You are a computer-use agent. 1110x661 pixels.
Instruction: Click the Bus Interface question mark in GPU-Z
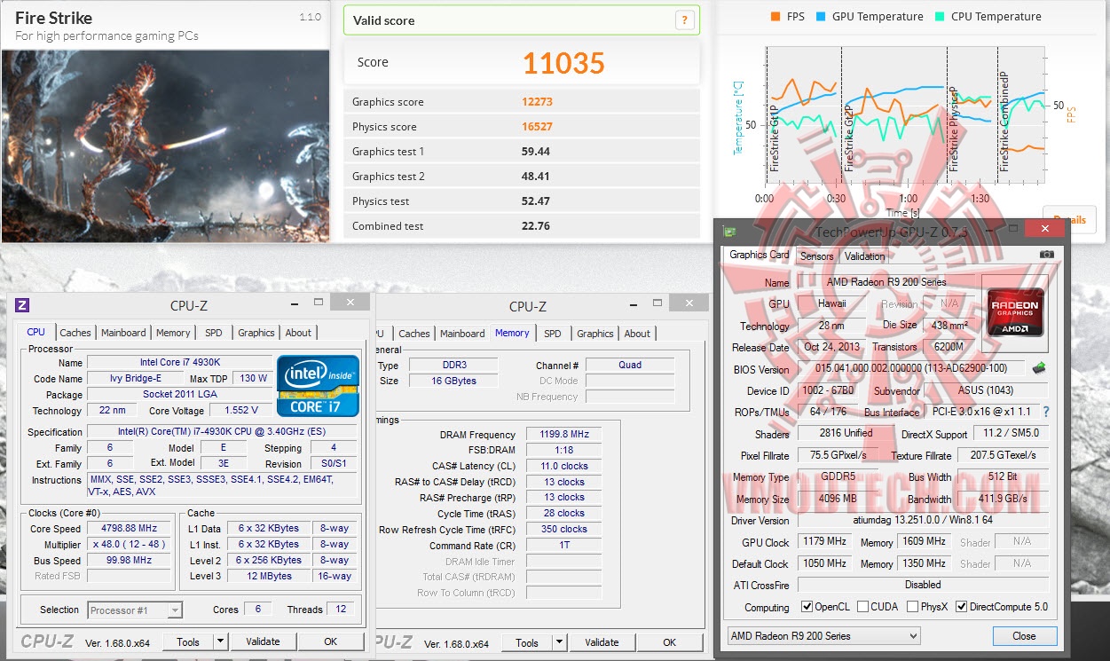1046,412
